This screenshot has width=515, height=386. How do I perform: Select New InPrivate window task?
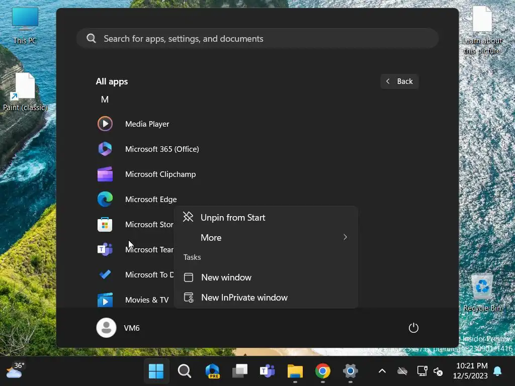[266, 298]
